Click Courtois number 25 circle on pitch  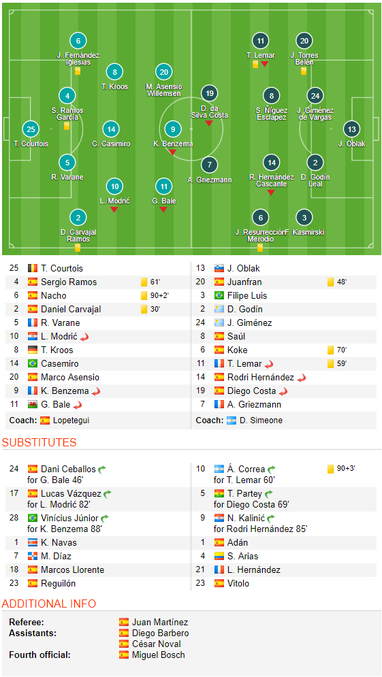[31, 129]
